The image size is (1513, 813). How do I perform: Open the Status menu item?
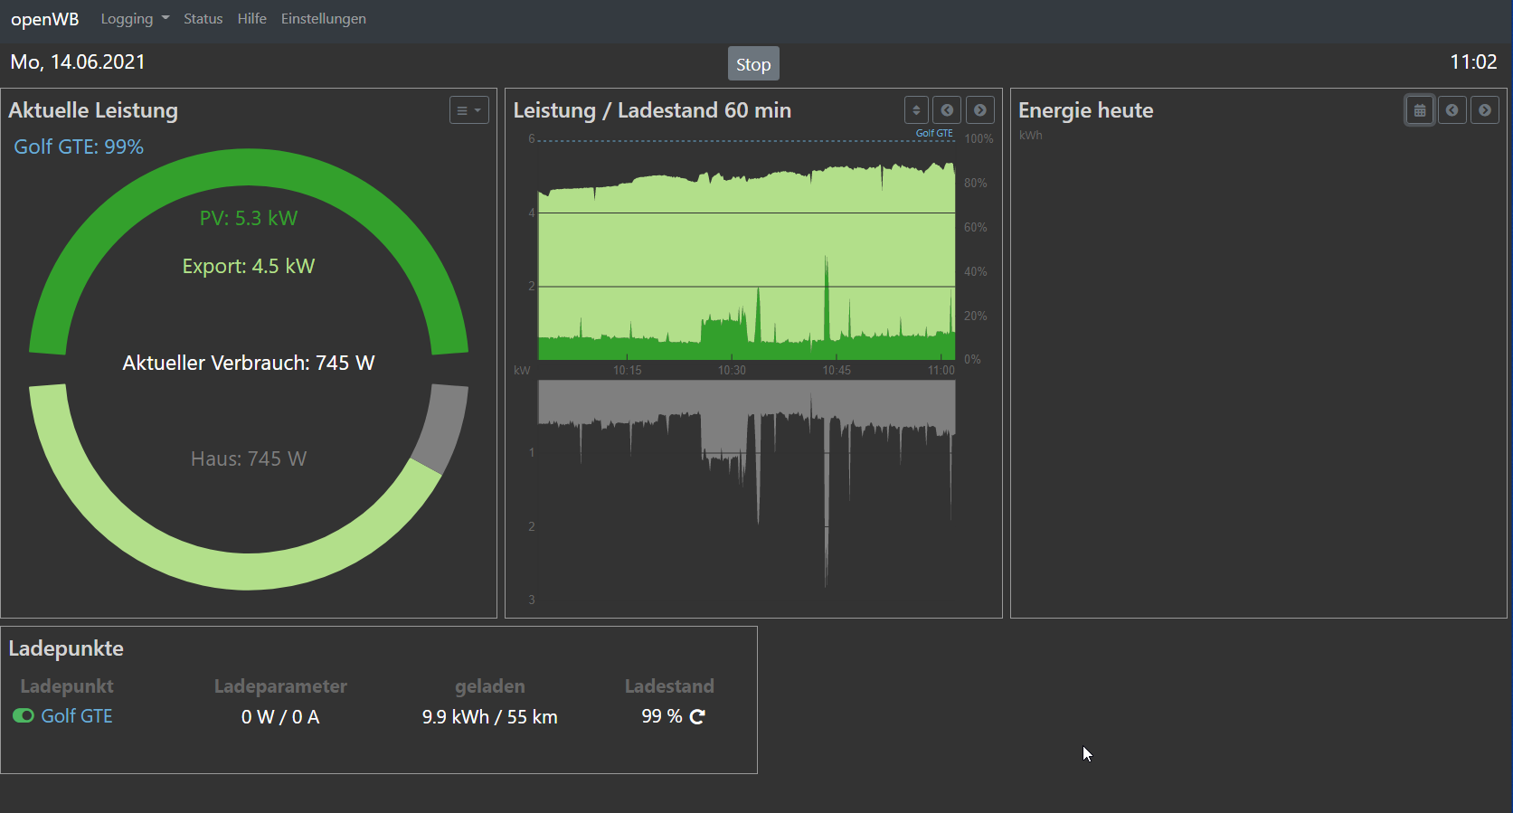[x=203, y=19]
